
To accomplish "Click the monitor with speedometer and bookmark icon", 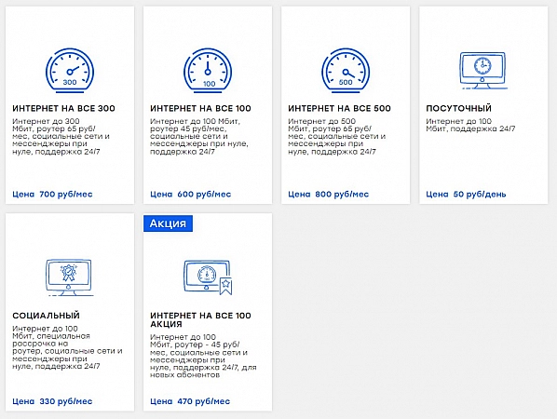I will [x=208, y=277].
